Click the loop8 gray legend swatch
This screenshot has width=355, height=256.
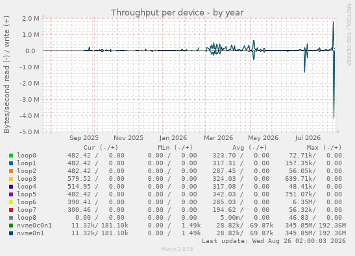coord(11,218)
